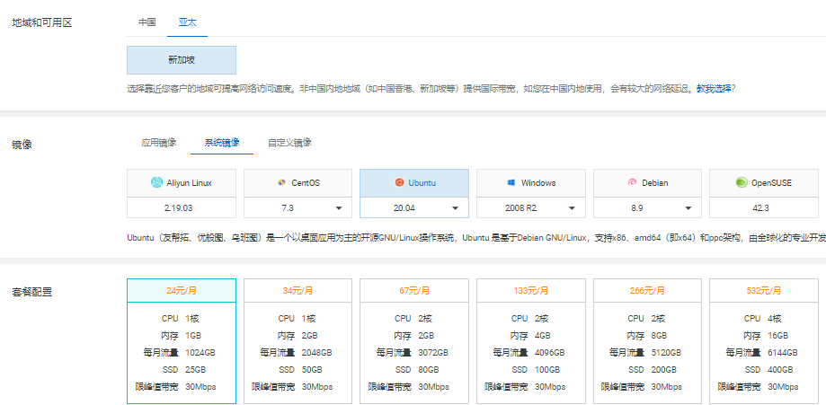Click the Aliyun Linux logo icon
The width and height of the screenshot is (826, 405).
[156, 183]
